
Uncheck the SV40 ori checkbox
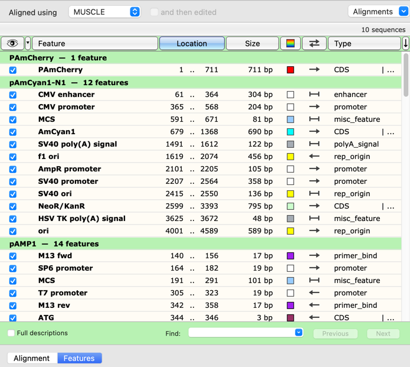coord(13,194)
